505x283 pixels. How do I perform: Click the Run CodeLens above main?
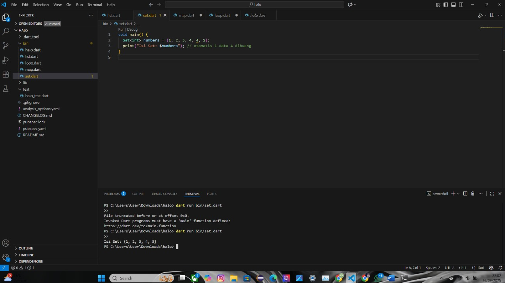click(x=121, y=29)
